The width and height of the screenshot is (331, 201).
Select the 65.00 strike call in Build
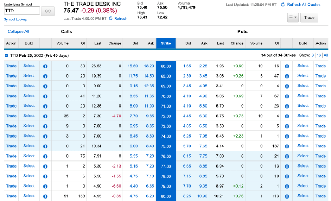point(29,75)
